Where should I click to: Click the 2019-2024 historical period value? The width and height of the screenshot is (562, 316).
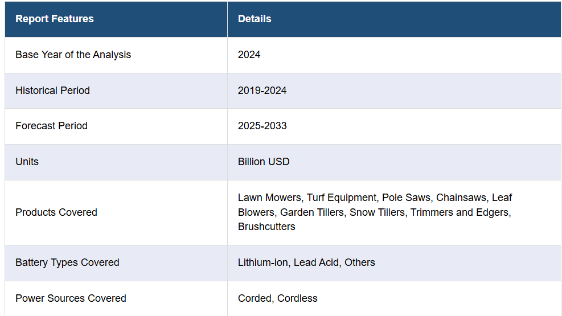262,91
